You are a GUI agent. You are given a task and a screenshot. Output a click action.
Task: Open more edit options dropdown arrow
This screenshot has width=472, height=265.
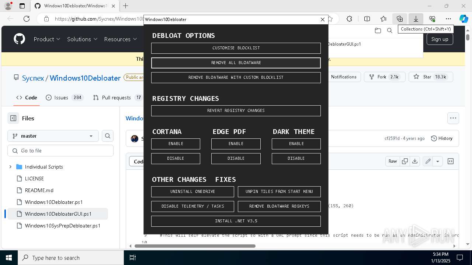[438, 161]
